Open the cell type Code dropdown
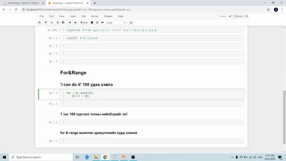Viewport: 286px width, 161px height. 116,23
